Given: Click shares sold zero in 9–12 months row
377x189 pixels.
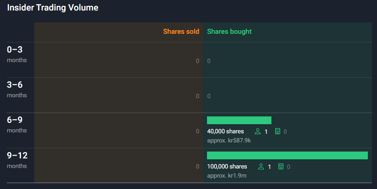Looking at the screenshot, I should point(197,167).
